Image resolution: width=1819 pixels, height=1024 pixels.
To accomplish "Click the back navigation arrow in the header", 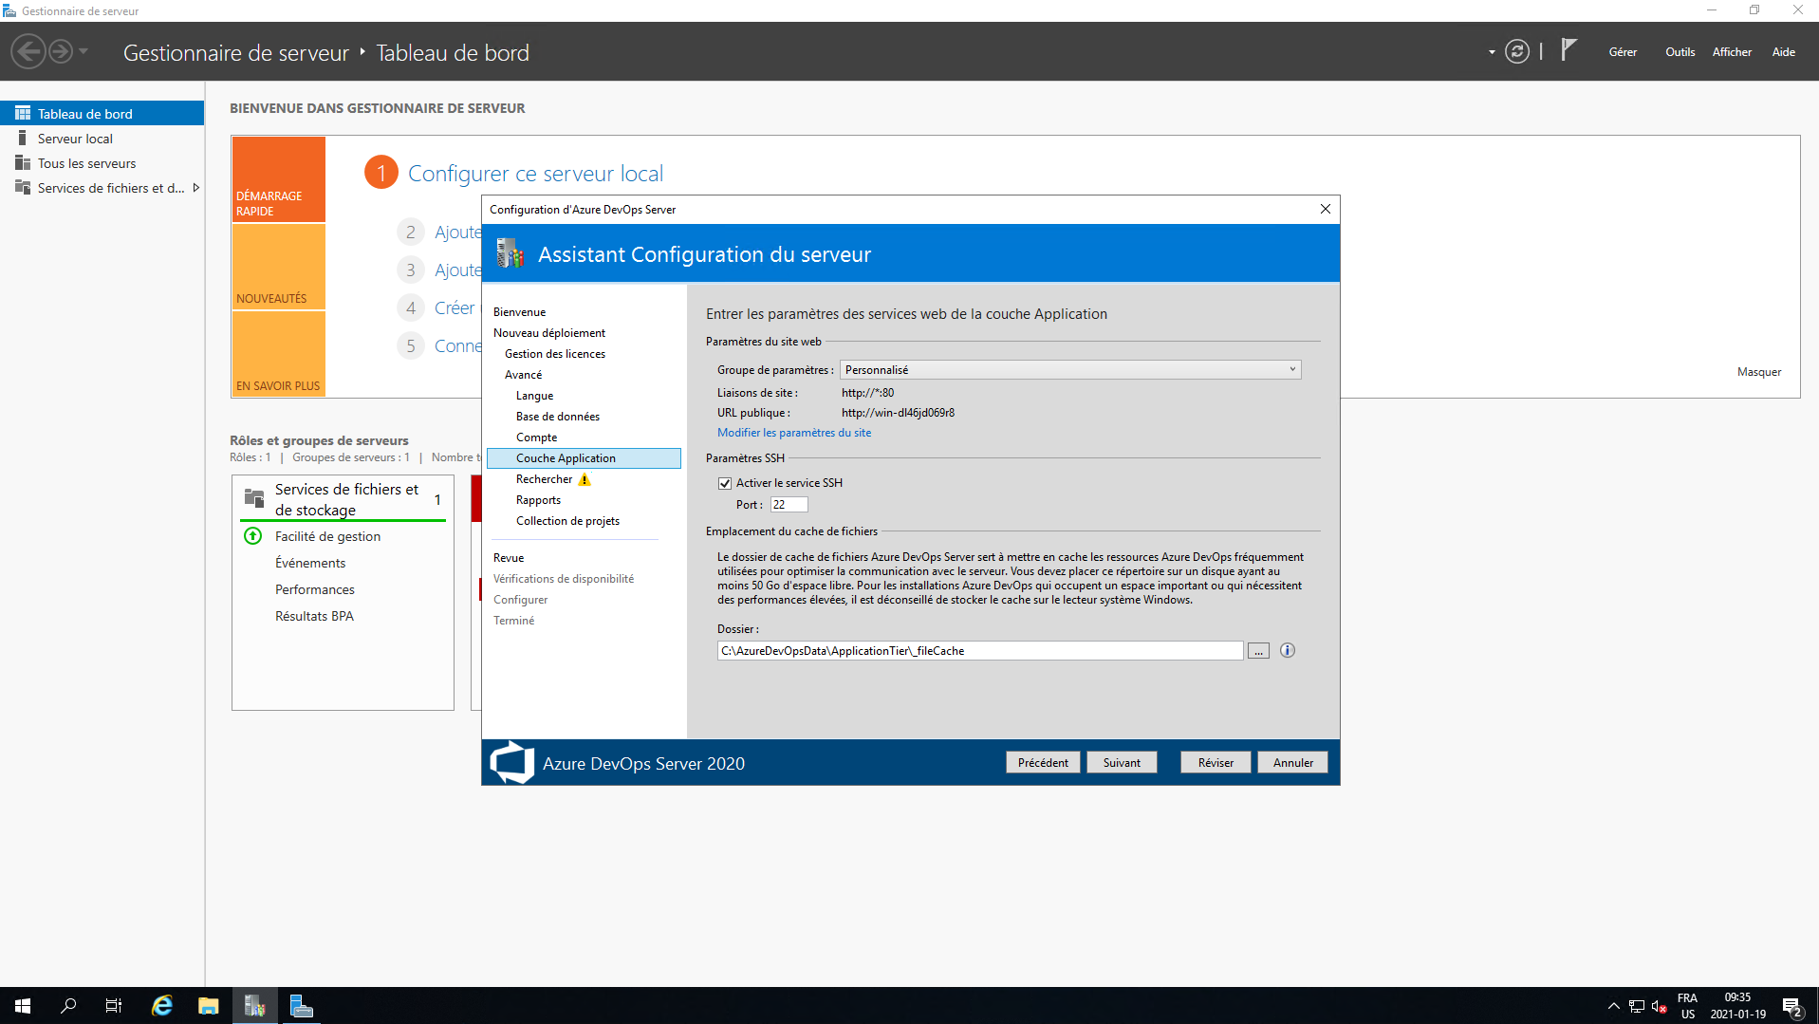I will tap(28, 51).
